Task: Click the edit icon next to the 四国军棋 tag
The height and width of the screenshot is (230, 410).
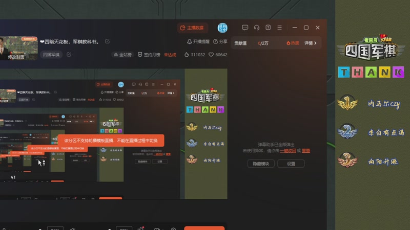Action: pos(69,55)
